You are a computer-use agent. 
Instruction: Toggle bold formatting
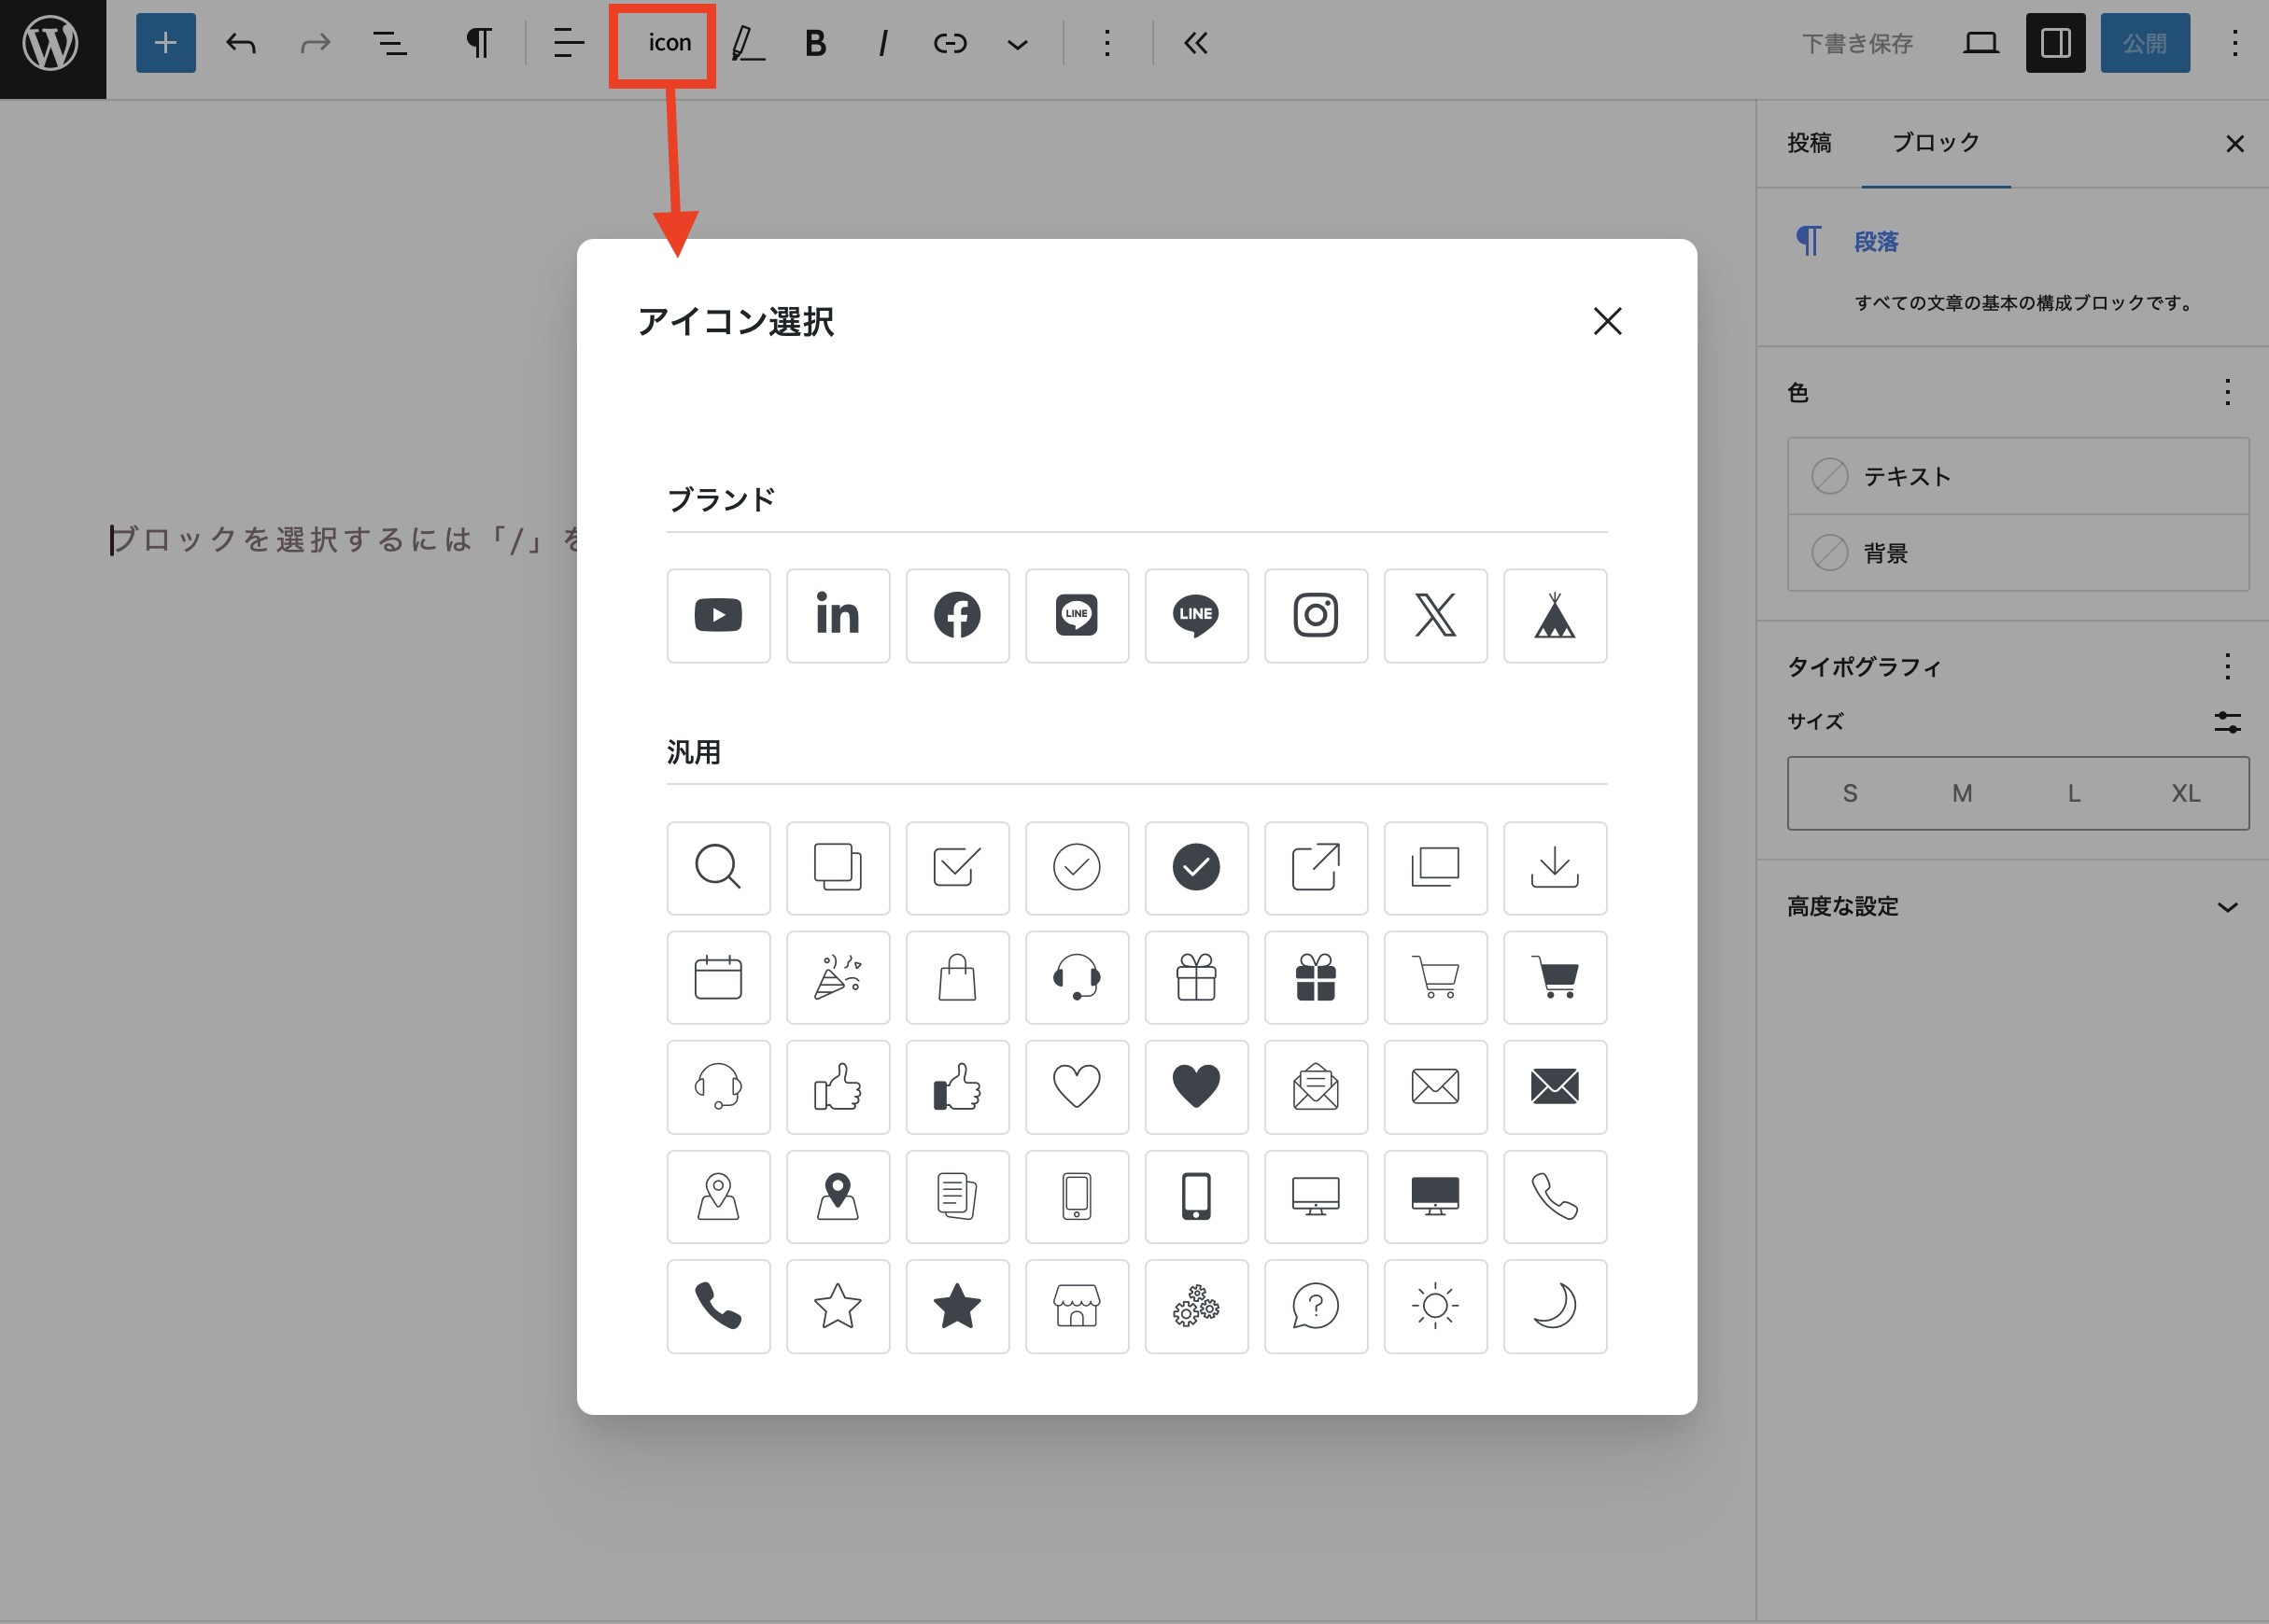(x=815, y=43)
